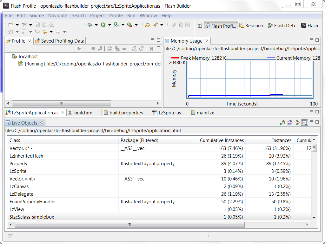This screenshot has height=244, width=325.
Task: Click the green Run toolbar icon
Action: click(x=103, y=25)
